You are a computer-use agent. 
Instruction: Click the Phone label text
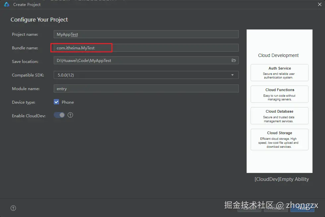(x=68, y=102)
